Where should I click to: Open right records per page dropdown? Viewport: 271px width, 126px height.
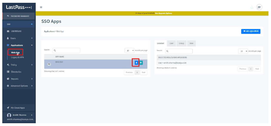point(243,51)
